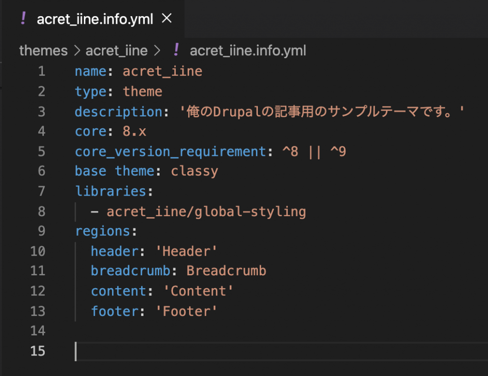This screenshot has height=376, width=488.
Task: Place cursor on 'name' key
Action: tap(91, 72)
